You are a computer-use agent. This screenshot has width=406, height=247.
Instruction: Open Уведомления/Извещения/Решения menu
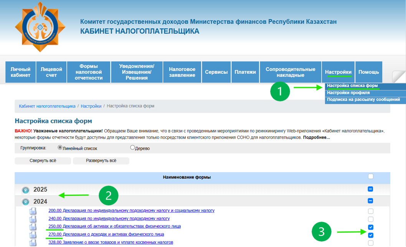pyautogui.click(x=137, y=72)
